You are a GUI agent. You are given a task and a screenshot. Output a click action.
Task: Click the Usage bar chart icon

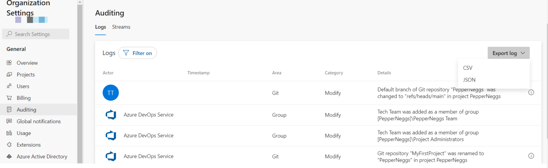9,133
